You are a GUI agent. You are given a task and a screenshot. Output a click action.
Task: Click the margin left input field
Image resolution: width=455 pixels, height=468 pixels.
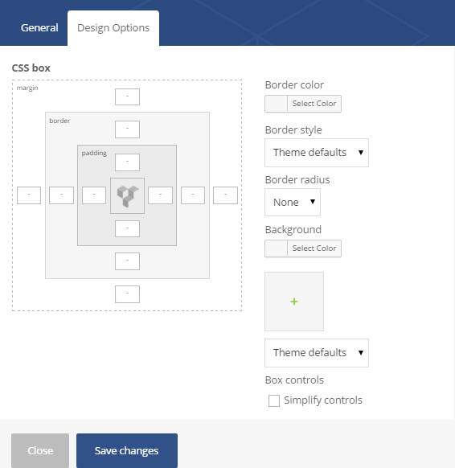point(29,195)
